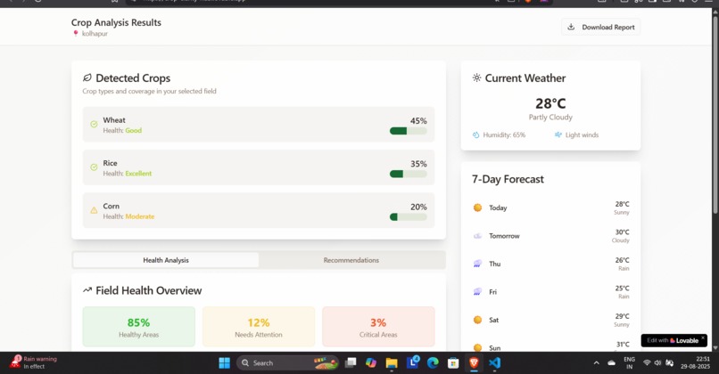Click the sunny icon for Today forecast
This screenshot has height=374, width=719.
pyautogui.click(x=477, y=207)
